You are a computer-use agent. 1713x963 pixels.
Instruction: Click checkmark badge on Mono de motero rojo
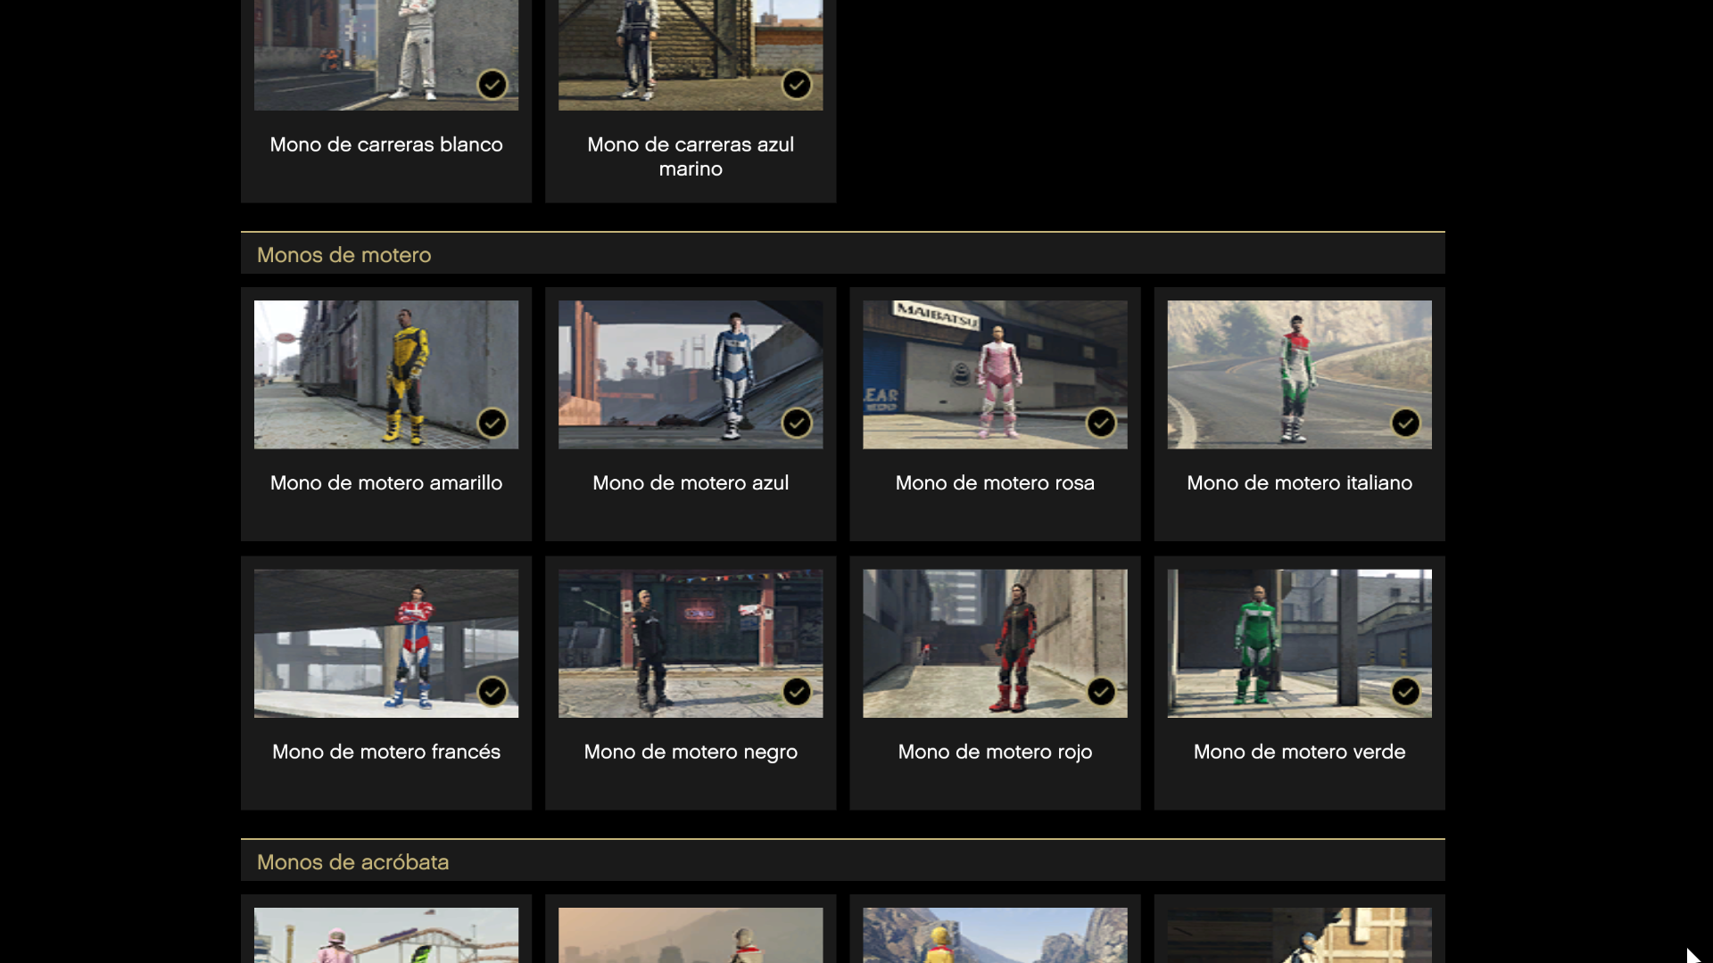1101,692
